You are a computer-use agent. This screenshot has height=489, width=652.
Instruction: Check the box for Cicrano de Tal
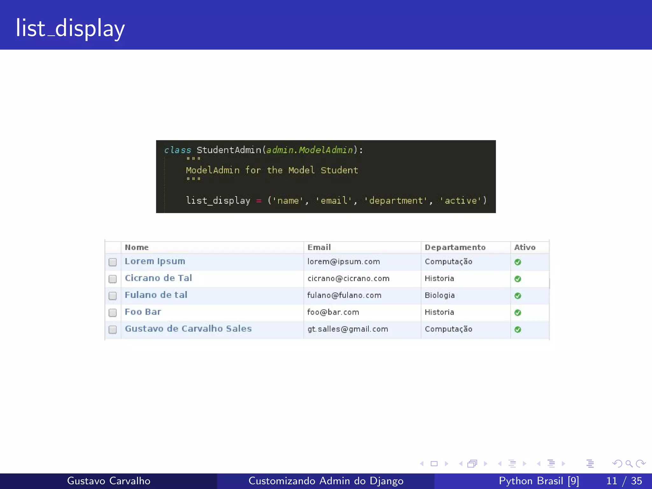(x=113, y=279)
